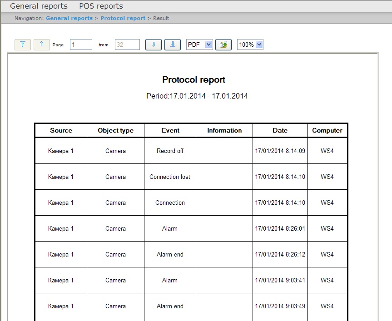Select the Connection lost event cell
Viewport: 392px width, 321px height.
[x=170, y=177]
